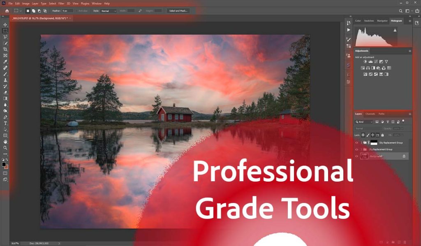Enable Add to selection mode
421x246 pixels.
click(33, 11)
